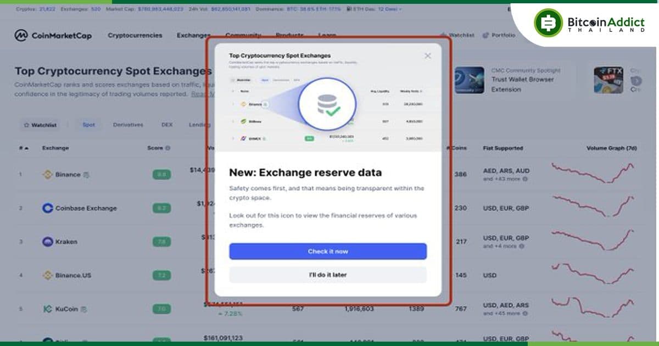Click the Kraken logo icon
Screen dimensions: 659x346
pyautogui.click(x=48, y=242)
